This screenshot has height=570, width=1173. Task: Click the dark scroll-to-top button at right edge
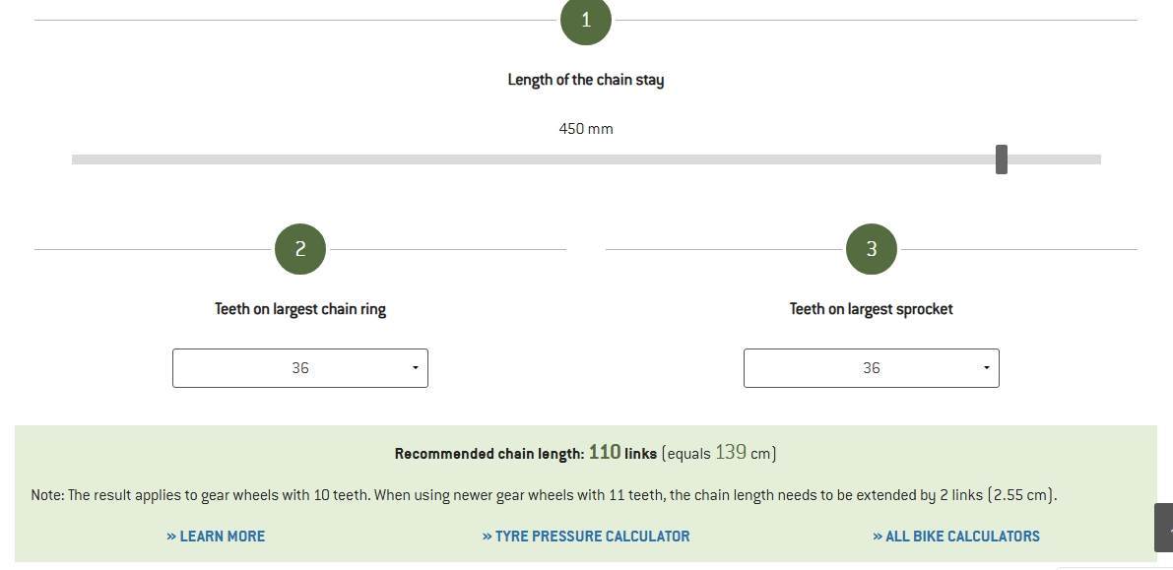1164,528
